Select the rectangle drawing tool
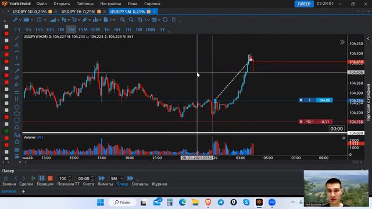The height and width of the screenshot is (209, 372). click(x=17, y=120)
